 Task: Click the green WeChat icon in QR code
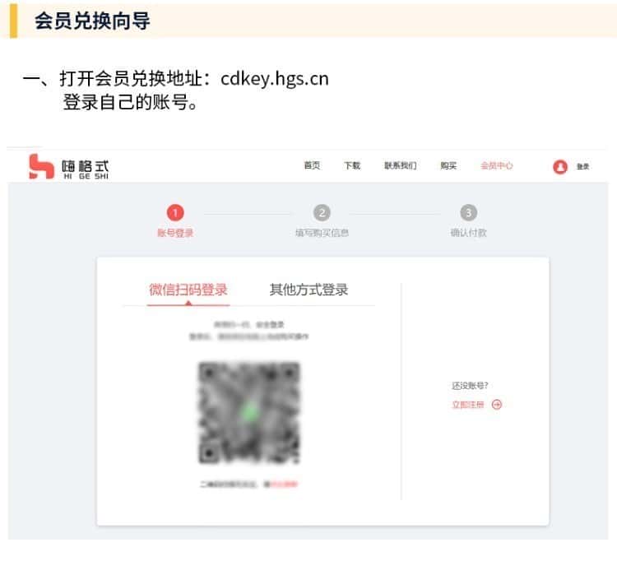[x=249, y=411]
